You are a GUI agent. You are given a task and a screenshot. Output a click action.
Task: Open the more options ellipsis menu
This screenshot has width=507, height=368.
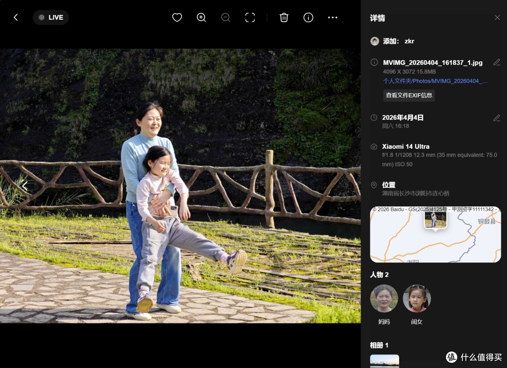[x=333, y=17]
